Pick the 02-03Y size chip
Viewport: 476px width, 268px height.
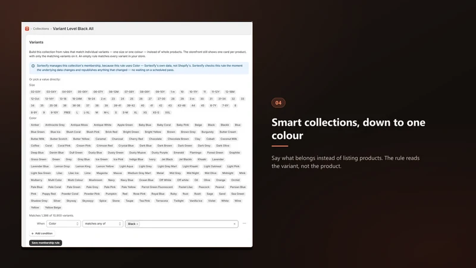point(36,92)
